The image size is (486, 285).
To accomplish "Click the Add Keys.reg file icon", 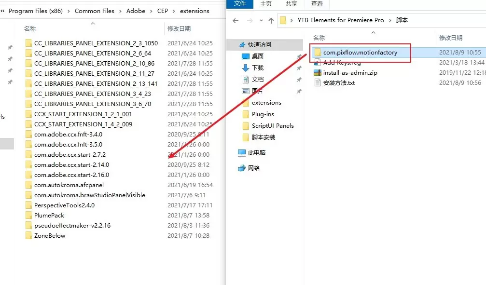I will pos(318,63).
